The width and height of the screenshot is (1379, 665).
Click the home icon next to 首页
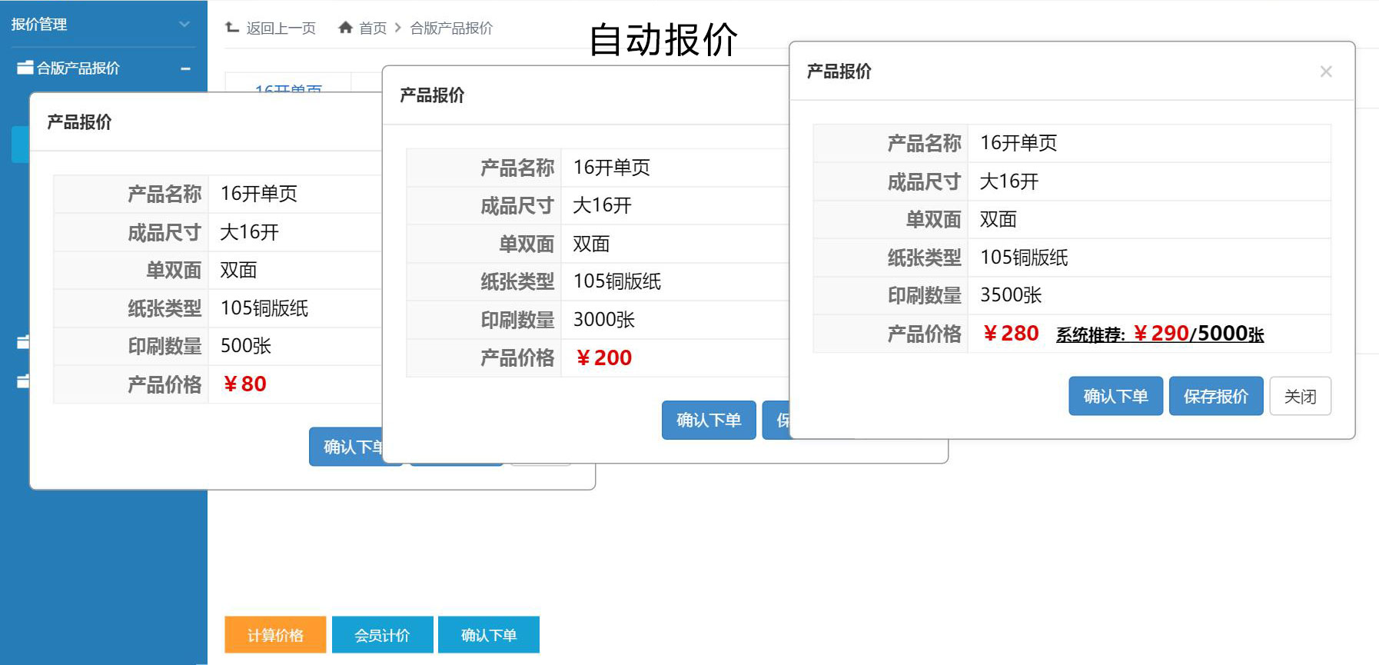coord(345,28)
